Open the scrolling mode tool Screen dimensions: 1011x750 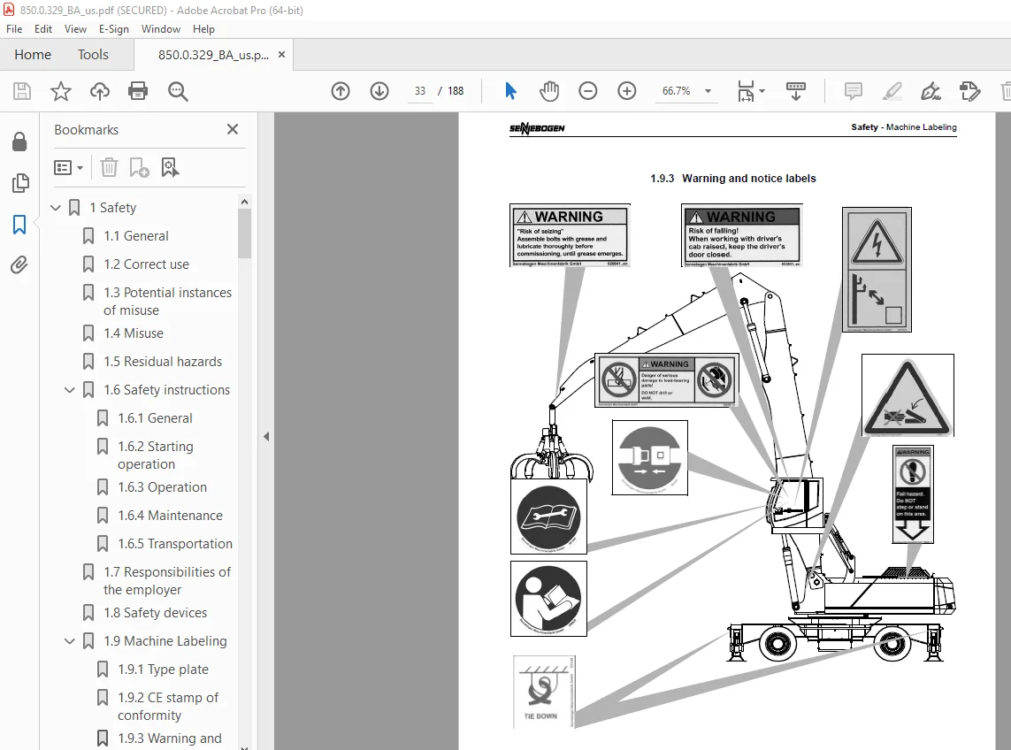pos(796,91)
